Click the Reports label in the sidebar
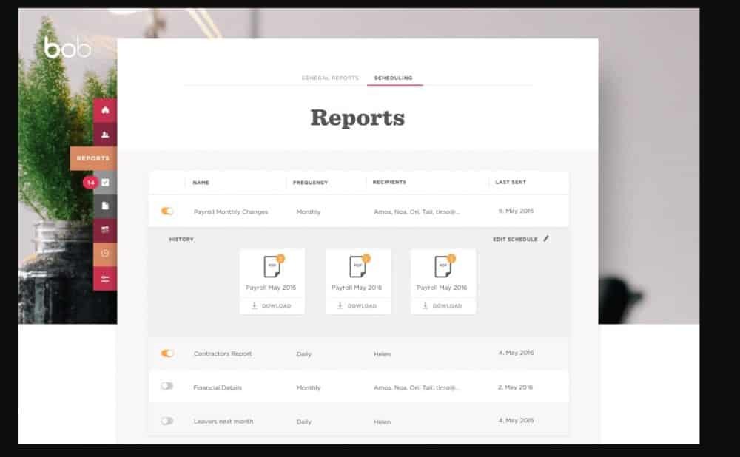740x457 pixels. pyautogui.click(x=93, y=158)
